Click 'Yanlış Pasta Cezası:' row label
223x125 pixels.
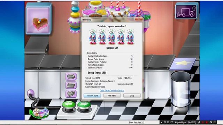pos(96,65)
